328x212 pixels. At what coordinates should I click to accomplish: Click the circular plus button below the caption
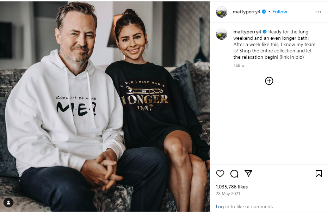(x=269, y=81)
